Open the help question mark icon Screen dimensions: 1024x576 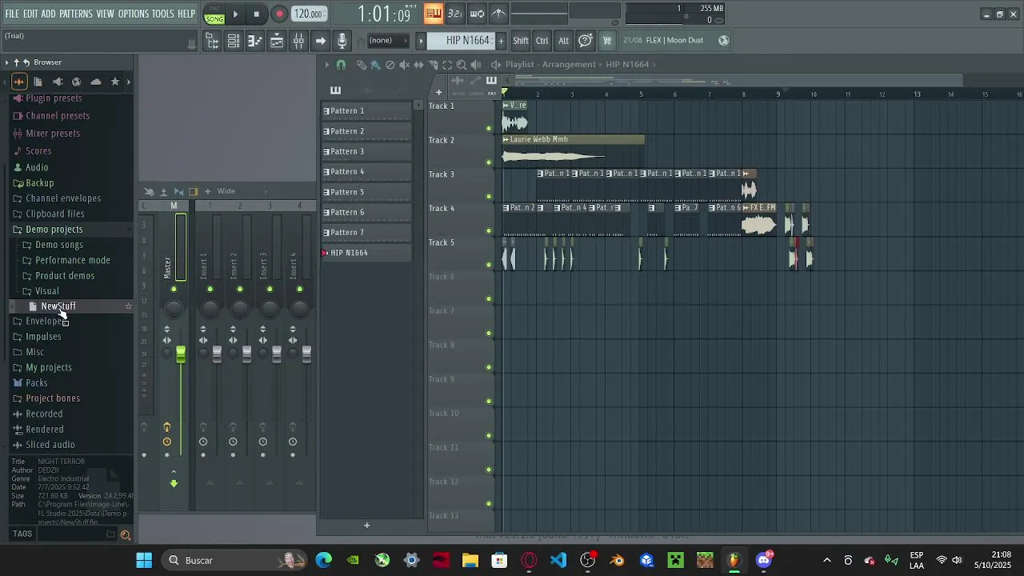[586, 41]
